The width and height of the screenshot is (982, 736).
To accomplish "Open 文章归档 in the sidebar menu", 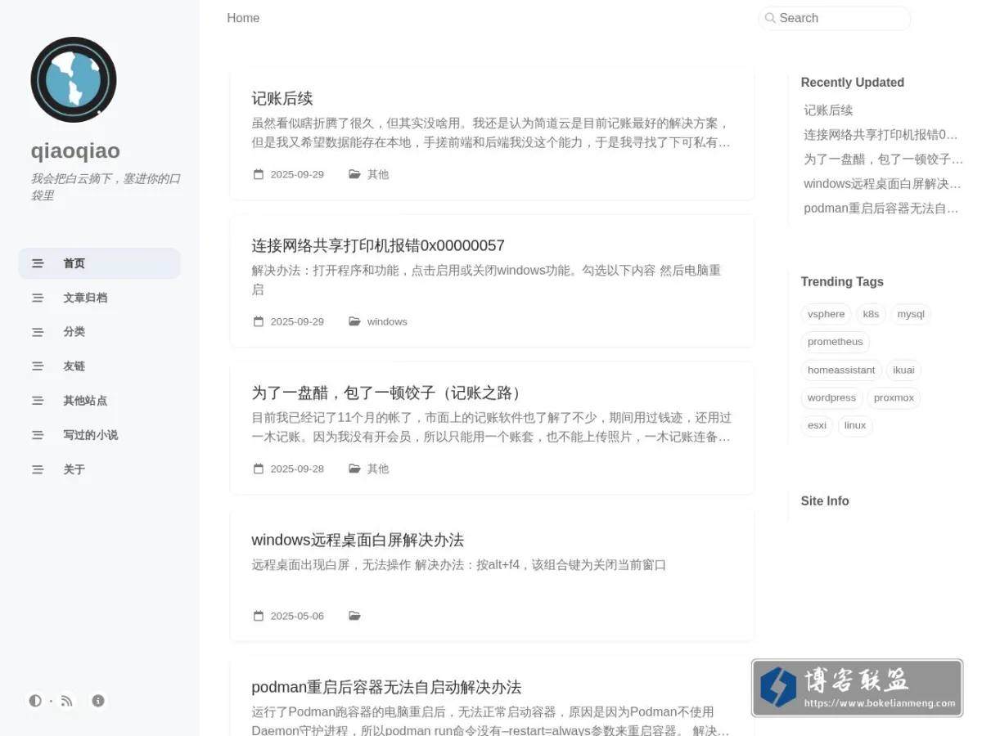I will [99, 298].
